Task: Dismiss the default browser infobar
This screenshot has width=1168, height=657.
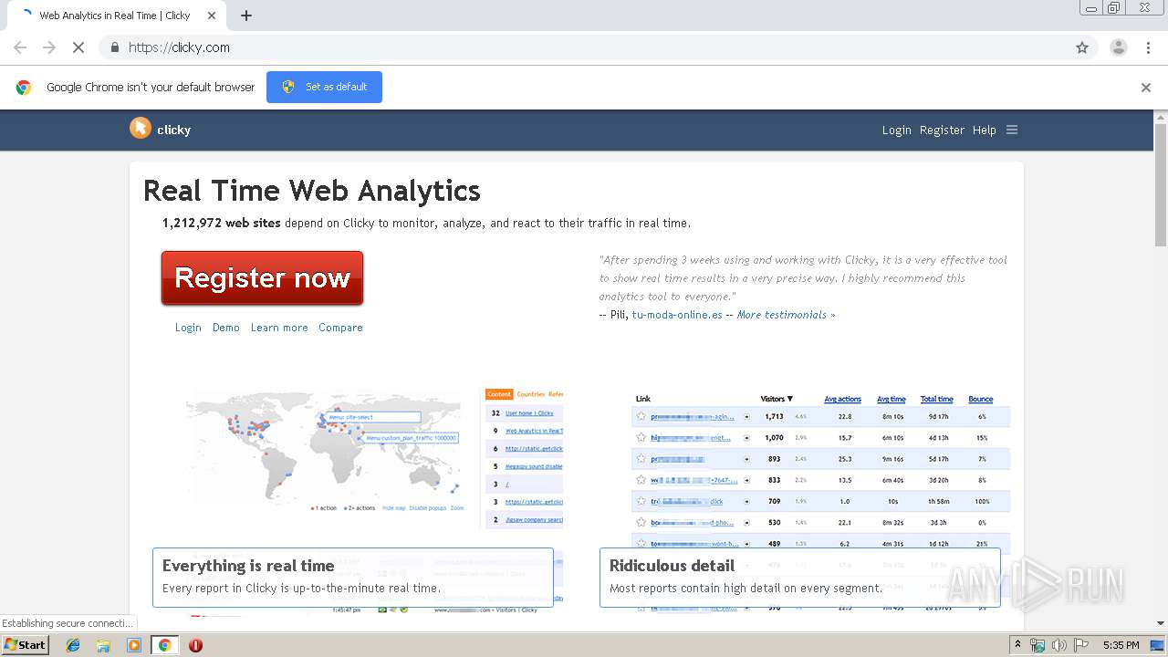Action: [1146, 88]
